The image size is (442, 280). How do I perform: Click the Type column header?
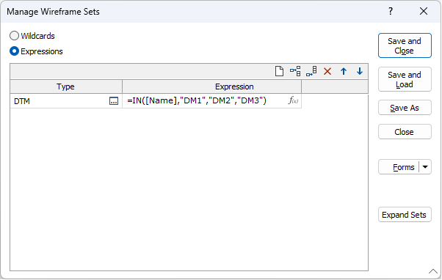66,86
